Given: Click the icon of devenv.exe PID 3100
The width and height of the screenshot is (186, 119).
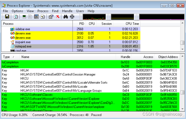Looking at the screenshot, I should pyautogui.click(x=12, y=33).
